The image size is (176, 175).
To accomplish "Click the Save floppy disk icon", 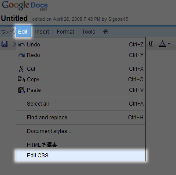I will 4,44.
